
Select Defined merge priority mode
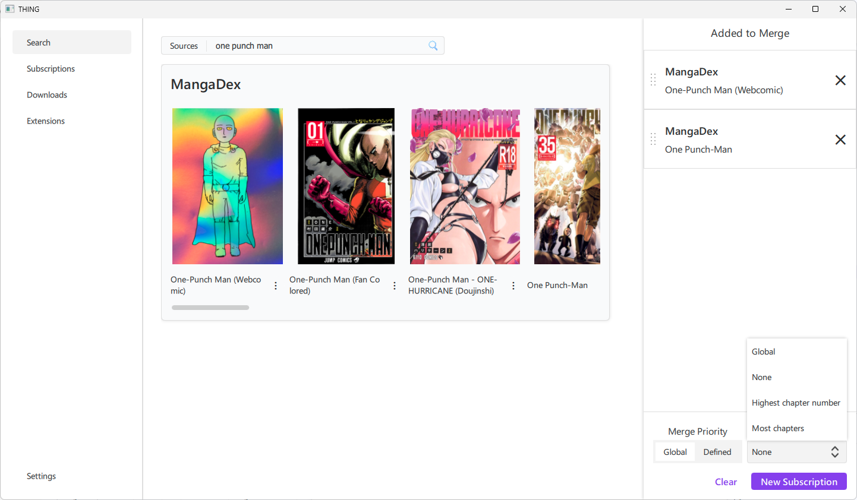[717, 452]
